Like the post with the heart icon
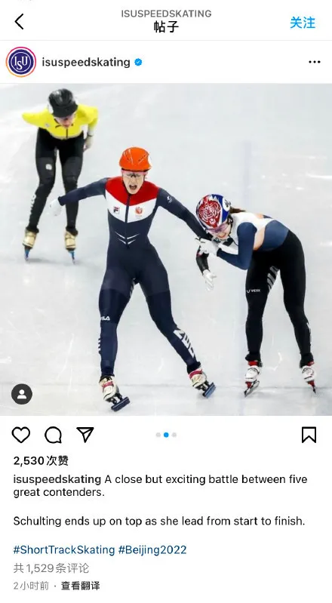Image resolution: width=332 pixels, height=603 pixels. tap(21, 435)
